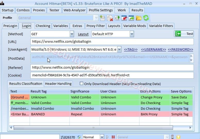Open the Proxies tab
The width and height of the screenshot is (200, 139).
coord(39,10)
